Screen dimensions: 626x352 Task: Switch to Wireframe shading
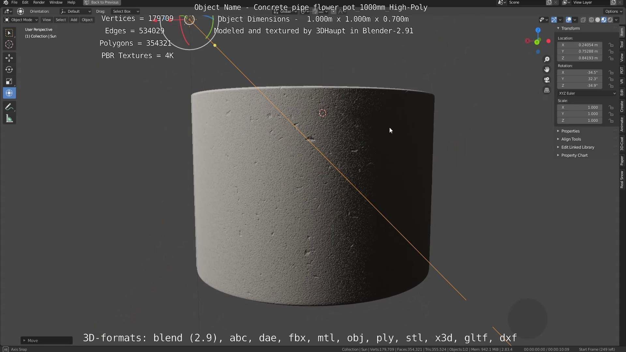point(591,20)
